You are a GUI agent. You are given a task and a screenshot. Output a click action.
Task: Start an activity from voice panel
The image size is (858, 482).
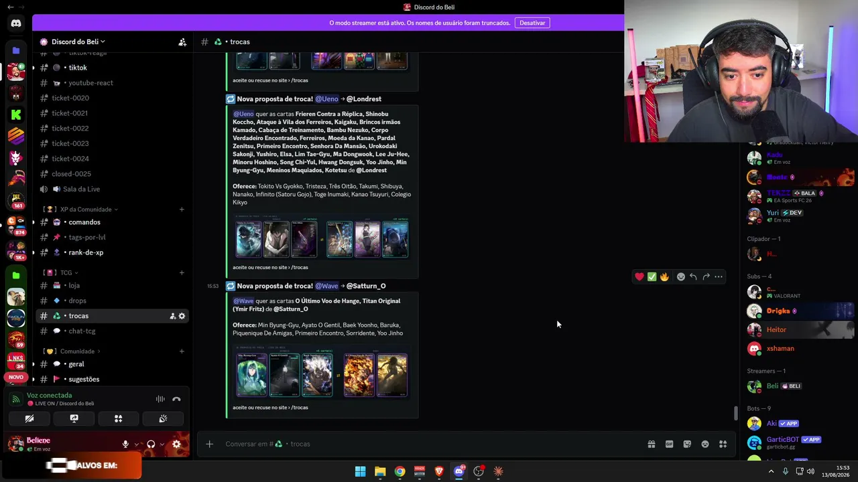[118, 418]
